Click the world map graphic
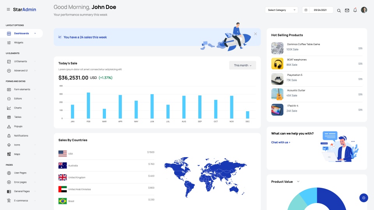The image size is (374, 210). click(x=205, y=177)
